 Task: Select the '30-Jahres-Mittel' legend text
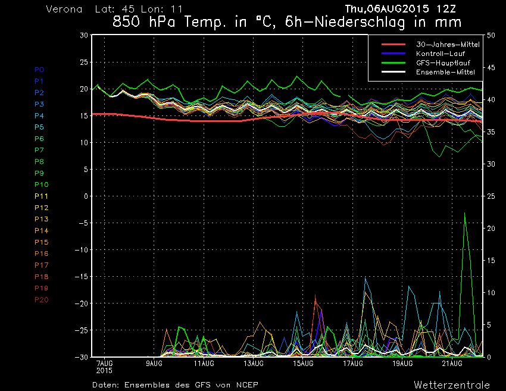(x=448, y=45)
